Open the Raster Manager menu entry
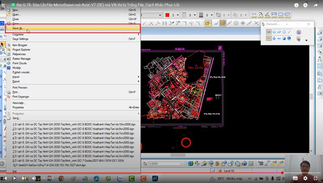 pyautogui.click(x=21, y=58)
